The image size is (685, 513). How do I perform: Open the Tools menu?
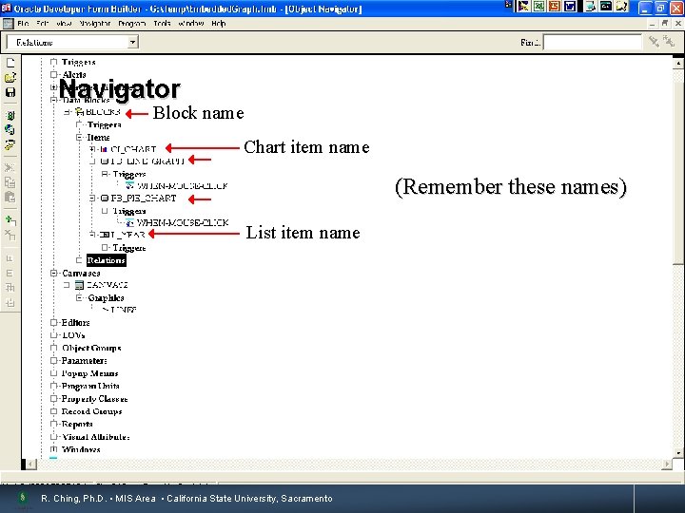point(162,23)
